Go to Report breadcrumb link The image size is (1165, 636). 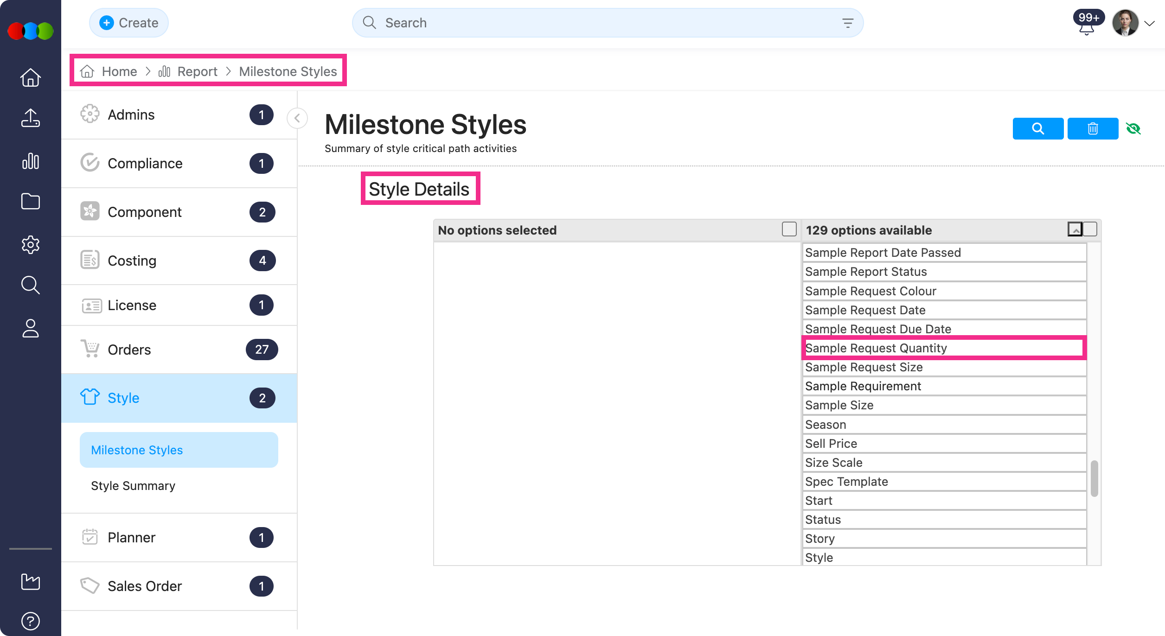(x=197, y=71)
